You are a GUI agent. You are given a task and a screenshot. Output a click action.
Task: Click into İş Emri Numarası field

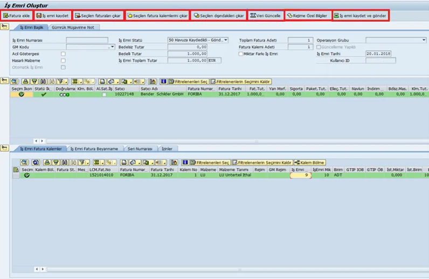(x=87, y=40)
